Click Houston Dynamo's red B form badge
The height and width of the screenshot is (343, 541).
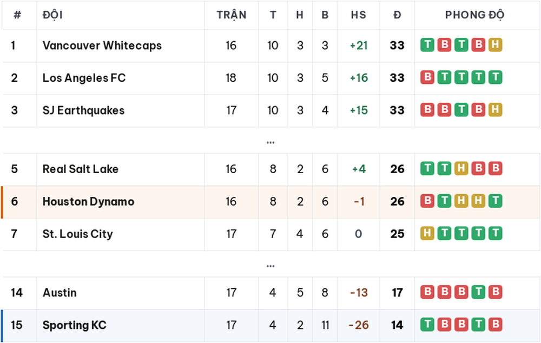(427, 201)
